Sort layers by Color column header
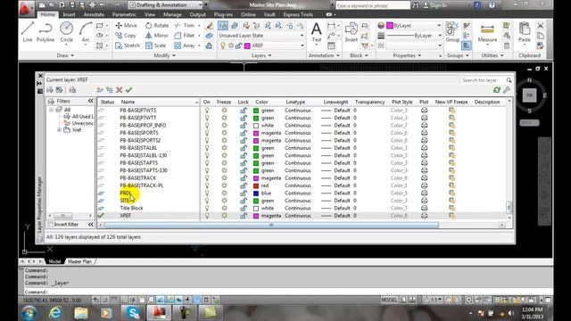 (x=261, y=102)
